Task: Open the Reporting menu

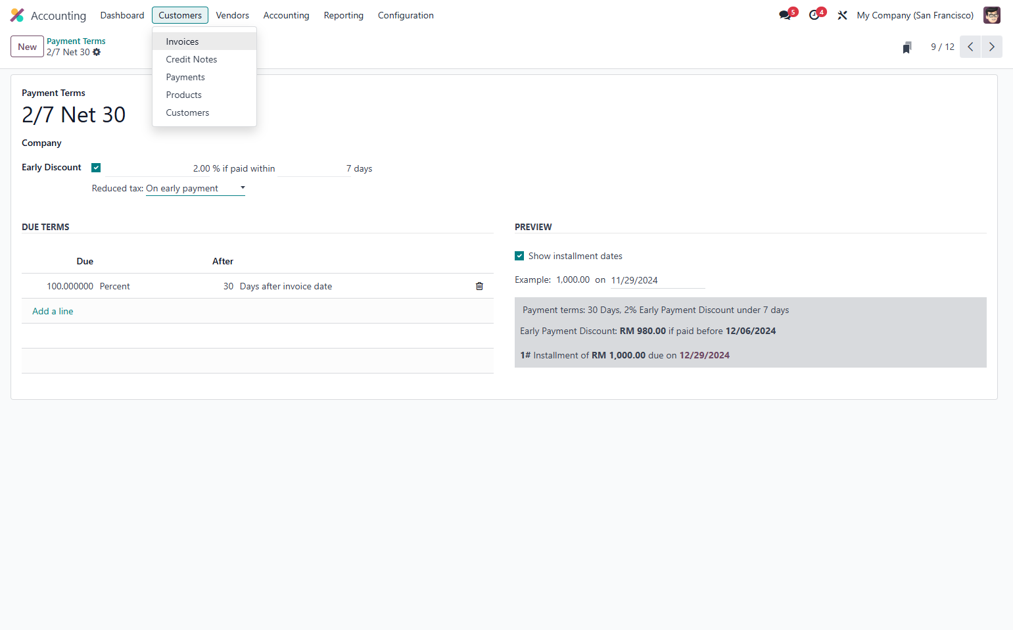Action: (x=343, y=15)
